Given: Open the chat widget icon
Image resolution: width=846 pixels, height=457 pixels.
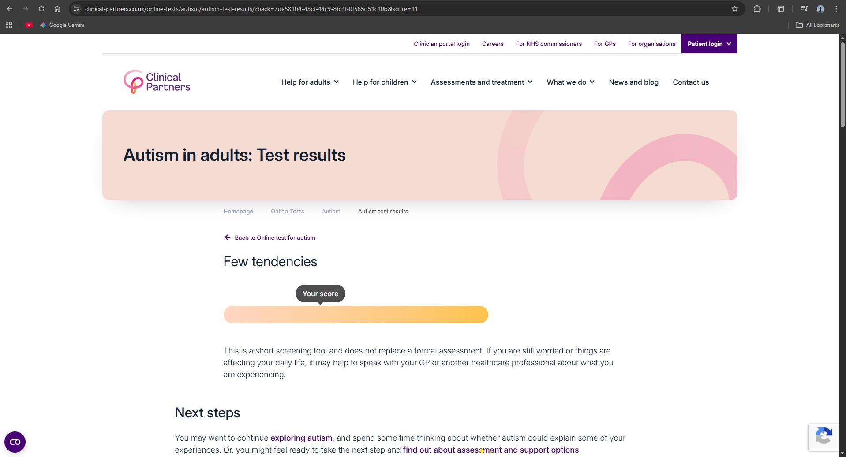Looking at the screenshot, I should pos(15,442).
